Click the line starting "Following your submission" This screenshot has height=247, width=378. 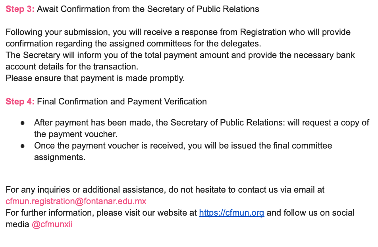point(178,32)
